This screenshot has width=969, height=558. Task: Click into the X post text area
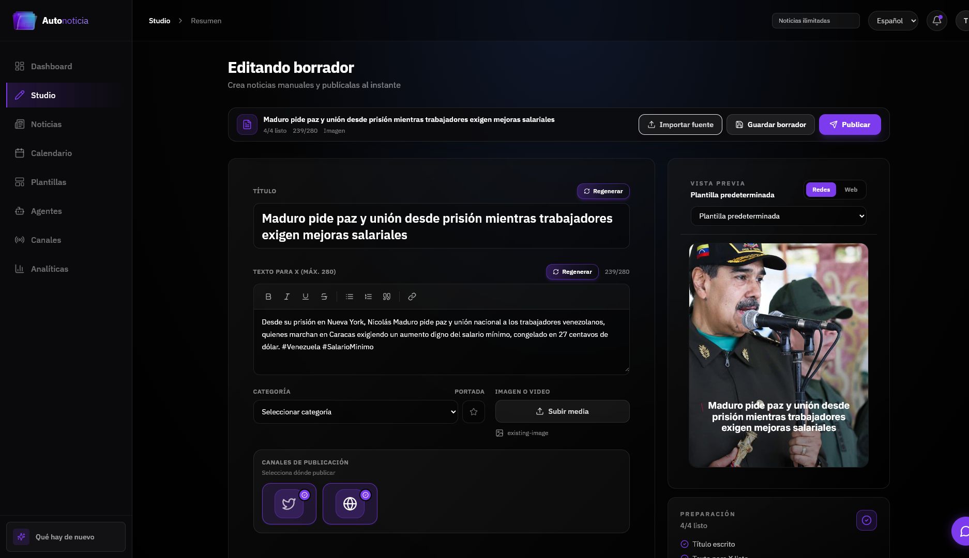tap(441, 342)
